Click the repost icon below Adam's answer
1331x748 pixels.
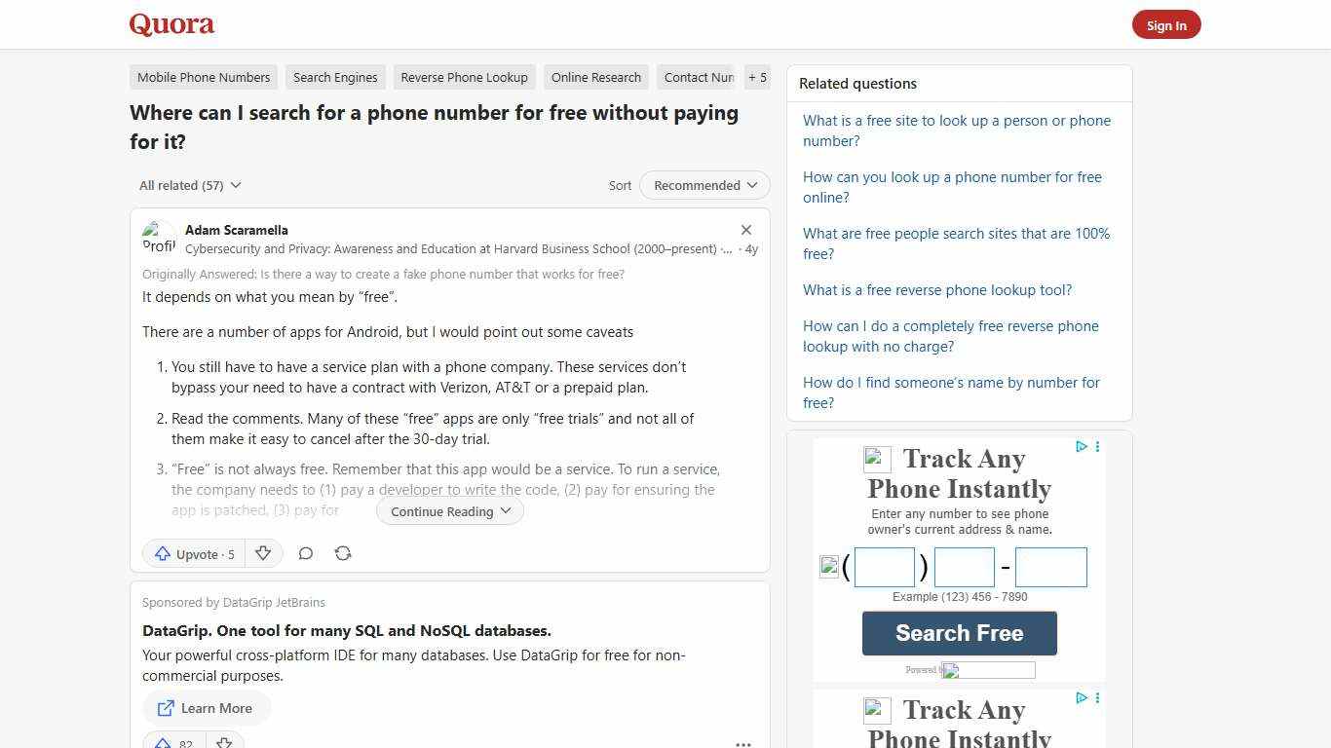[343, 553]
